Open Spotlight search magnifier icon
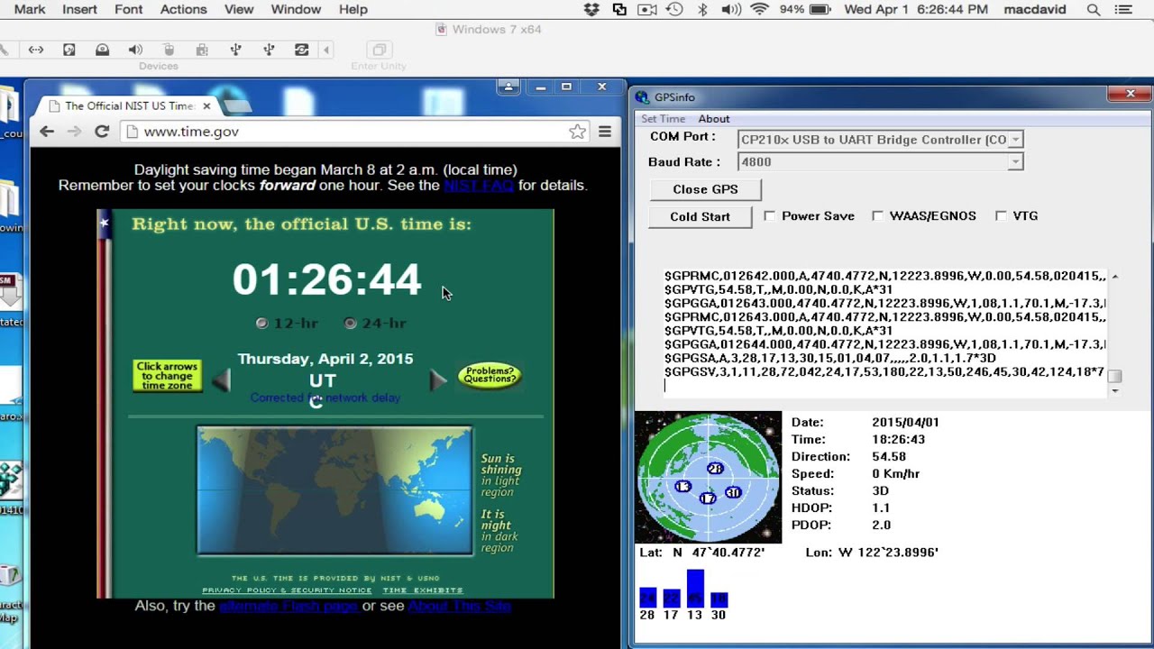The height and width of the screenshot is (649, 1154). (1094, 9)
